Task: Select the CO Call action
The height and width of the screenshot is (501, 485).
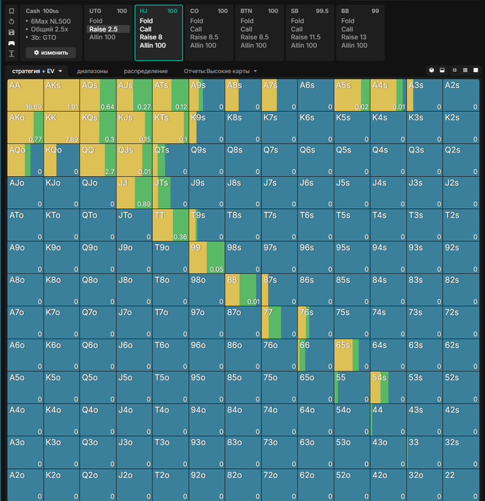Action: [196, 29]
